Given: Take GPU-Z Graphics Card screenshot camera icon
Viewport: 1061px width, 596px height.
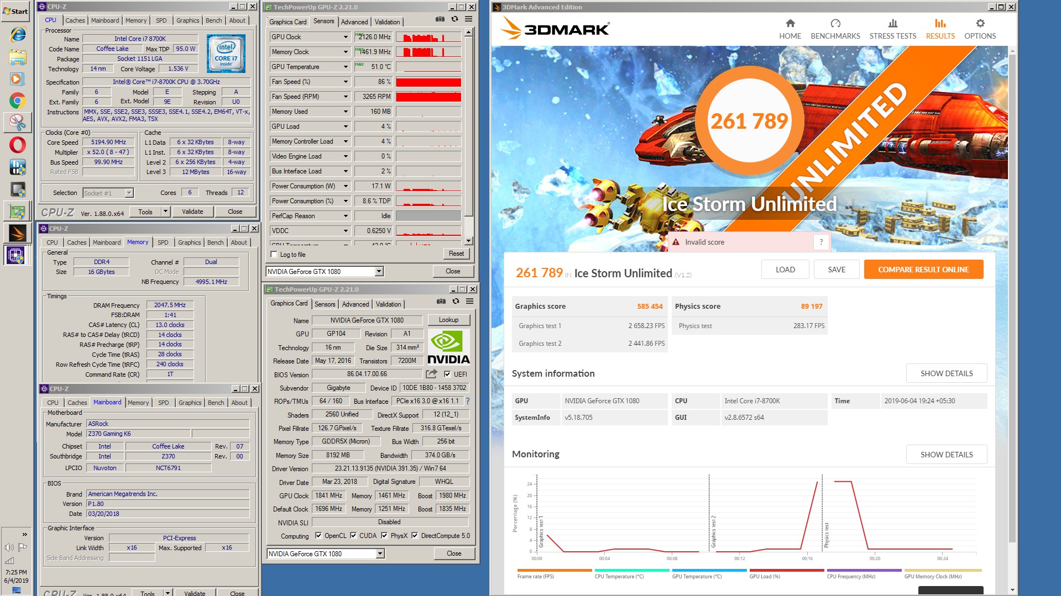Looking at the screenshot, I should point(441,302).
